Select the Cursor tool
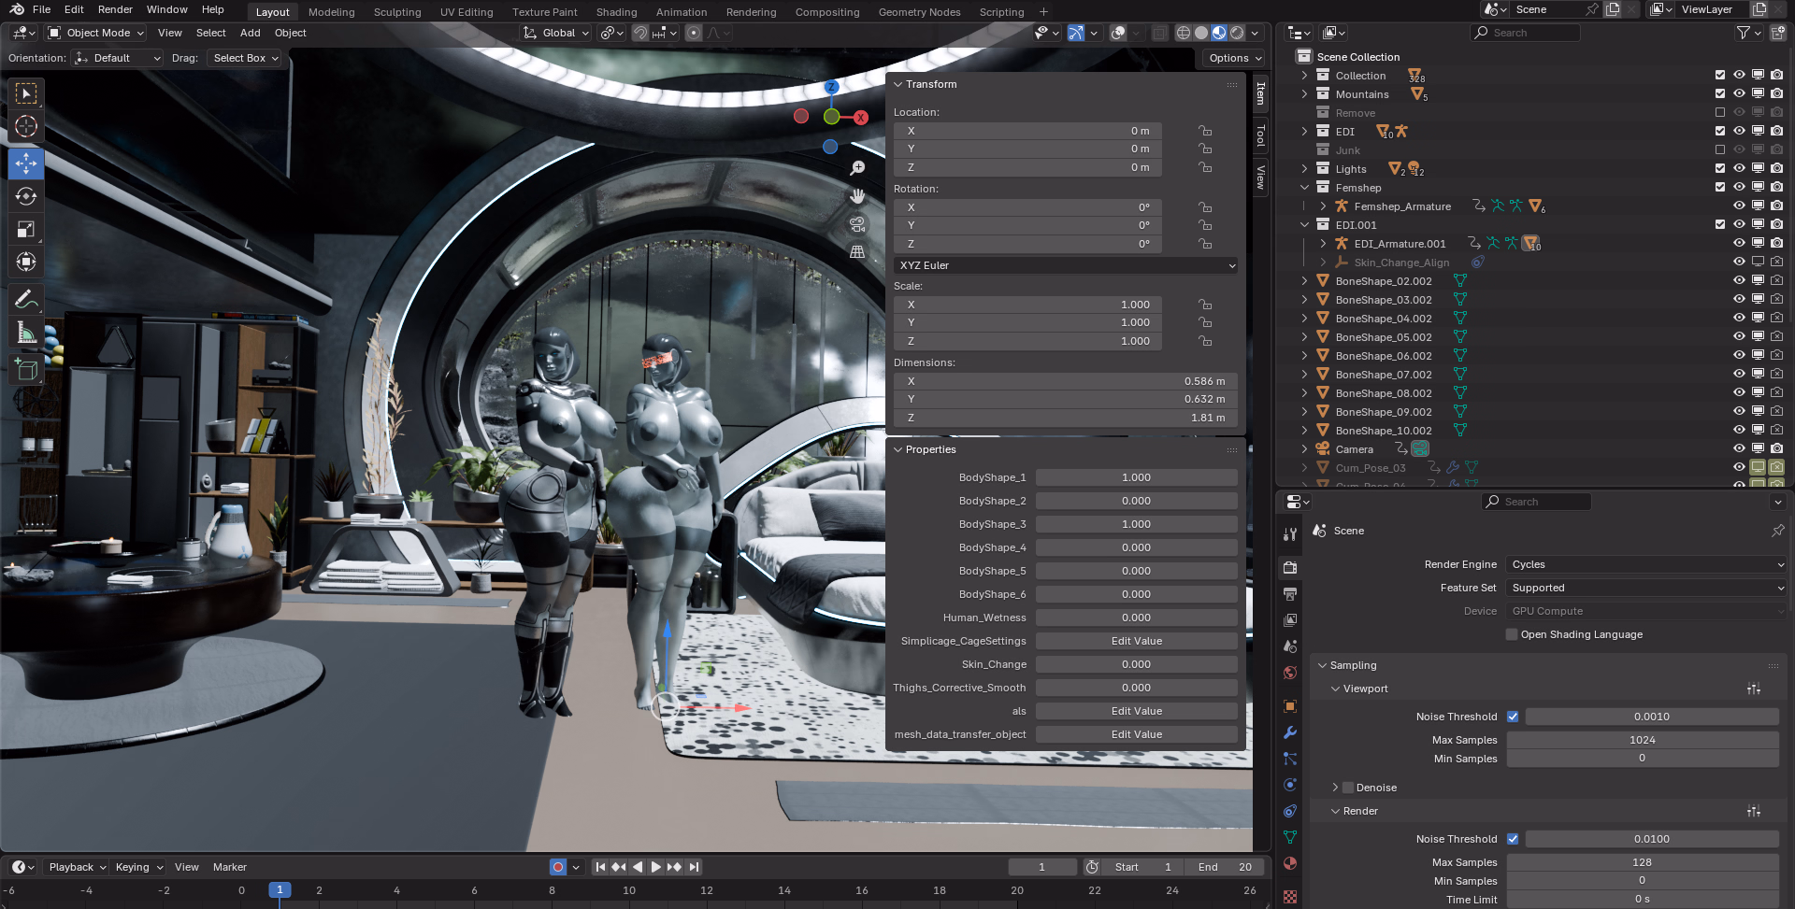 (x=26, y=127)
